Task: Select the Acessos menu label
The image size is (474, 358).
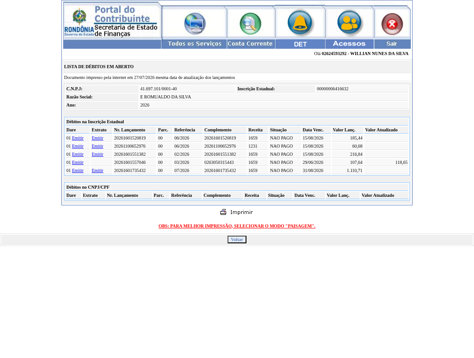Action: click(349, 43)
